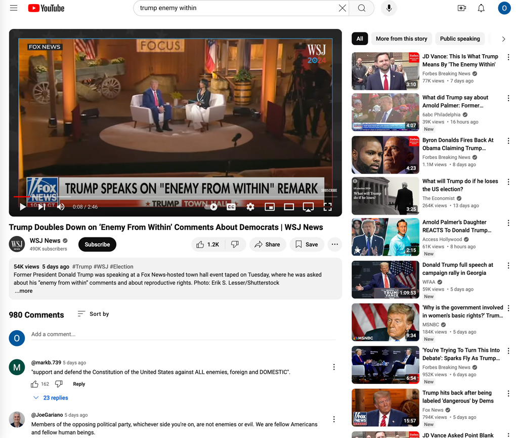Open MSNBC women's basic rights video title
The image size is (516, 438).
[463, 311]
